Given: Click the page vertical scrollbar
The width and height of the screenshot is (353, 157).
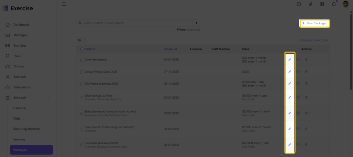Looking at the screenshot, I should click(351, 52).
